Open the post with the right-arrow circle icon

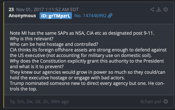click(x=166, y=9)
